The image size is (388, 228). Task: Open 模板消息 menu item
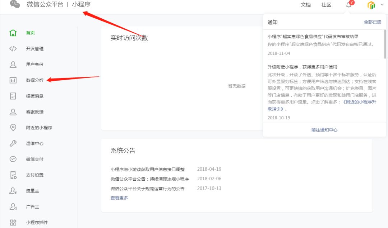click(34, 96)
